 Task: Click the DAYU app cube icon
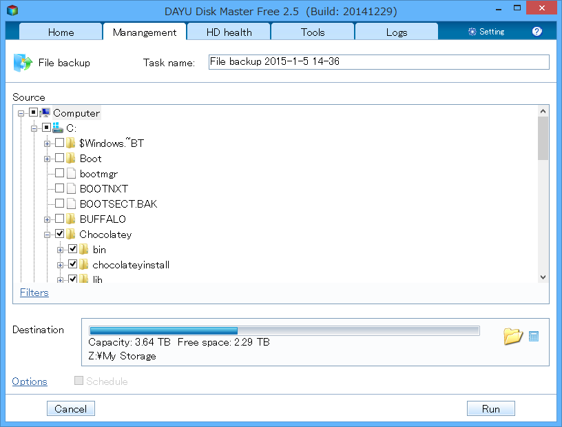click(x=12, y=10)
